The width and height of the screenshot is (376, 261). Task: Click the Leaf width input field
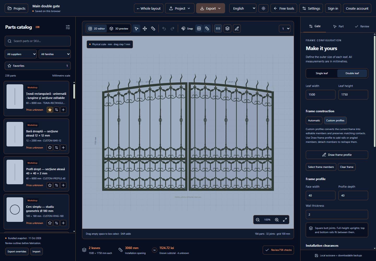320,94
